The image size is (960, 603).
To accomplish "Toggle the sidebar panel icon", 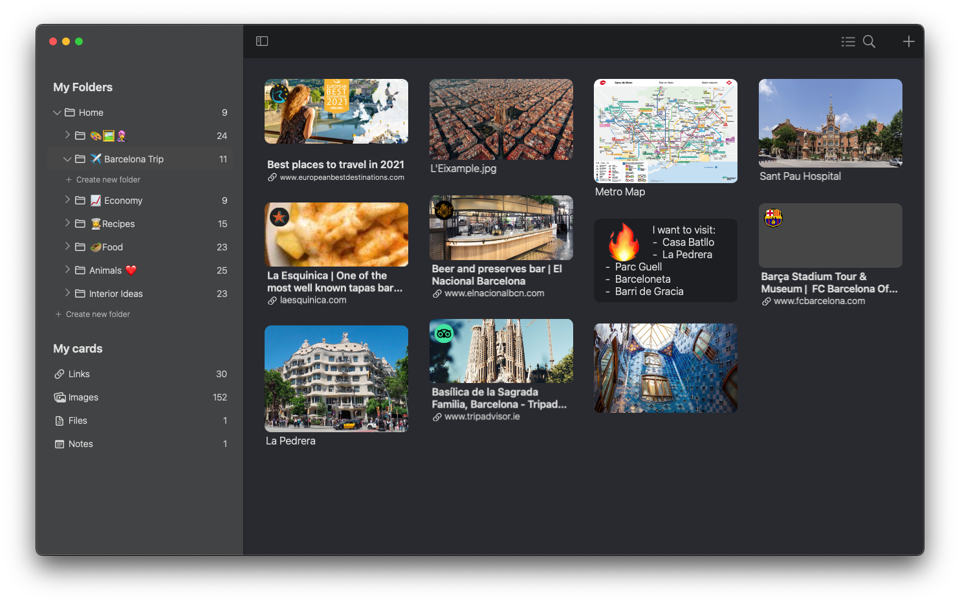I will point(262,41).
